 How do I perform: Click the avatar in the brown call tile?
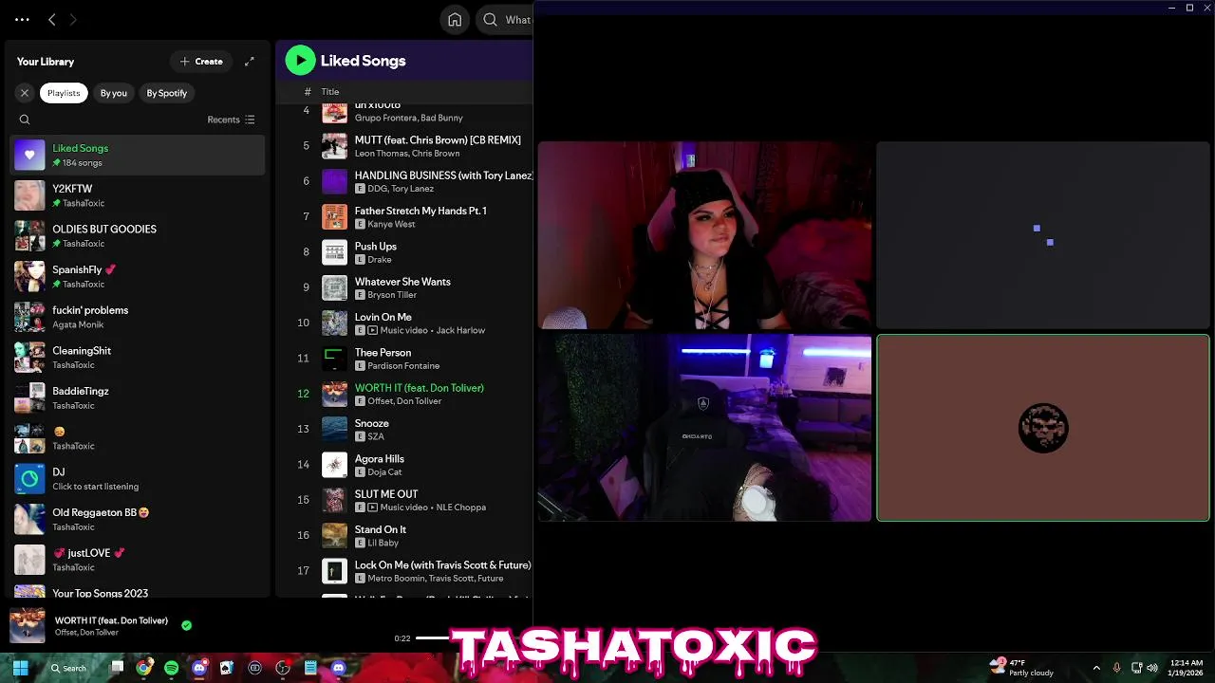click(1043, 429)
